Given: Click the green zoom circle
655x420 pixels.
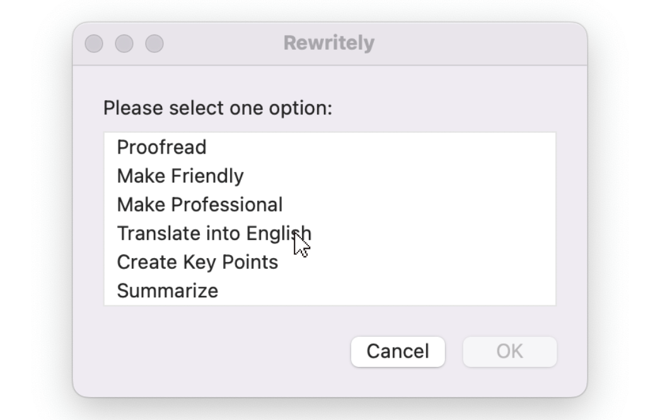Looking at the screenshot, I should 153,42.
